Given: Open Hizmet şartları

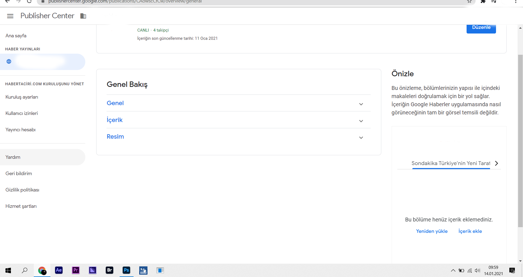Looking at the screenshot, I should coord(21,206).
